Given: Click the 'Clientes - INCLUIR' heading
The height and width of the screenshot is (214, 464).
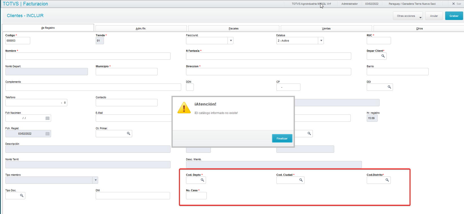Looking at the screenshot, I should [25, 16].
